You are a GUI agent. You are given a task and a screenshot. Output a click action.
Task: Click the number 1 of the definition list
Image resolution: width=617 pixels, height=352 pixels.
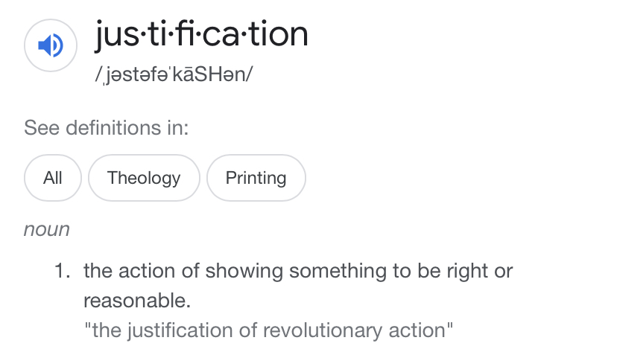62,271
